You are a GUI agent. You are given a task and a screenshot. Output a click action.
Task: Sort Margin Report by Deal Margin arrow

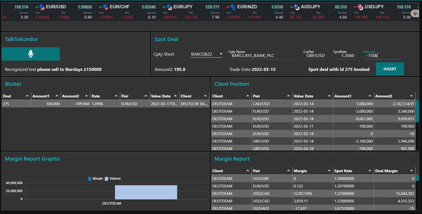tap(411, 171)
